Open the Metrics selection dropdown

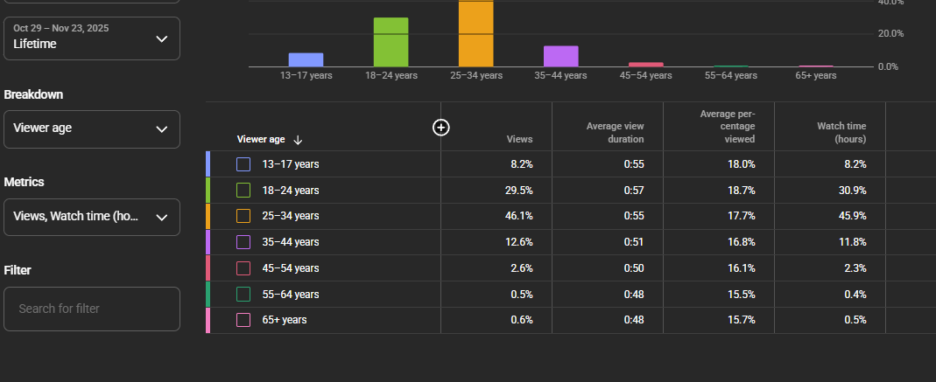point(92,217)
